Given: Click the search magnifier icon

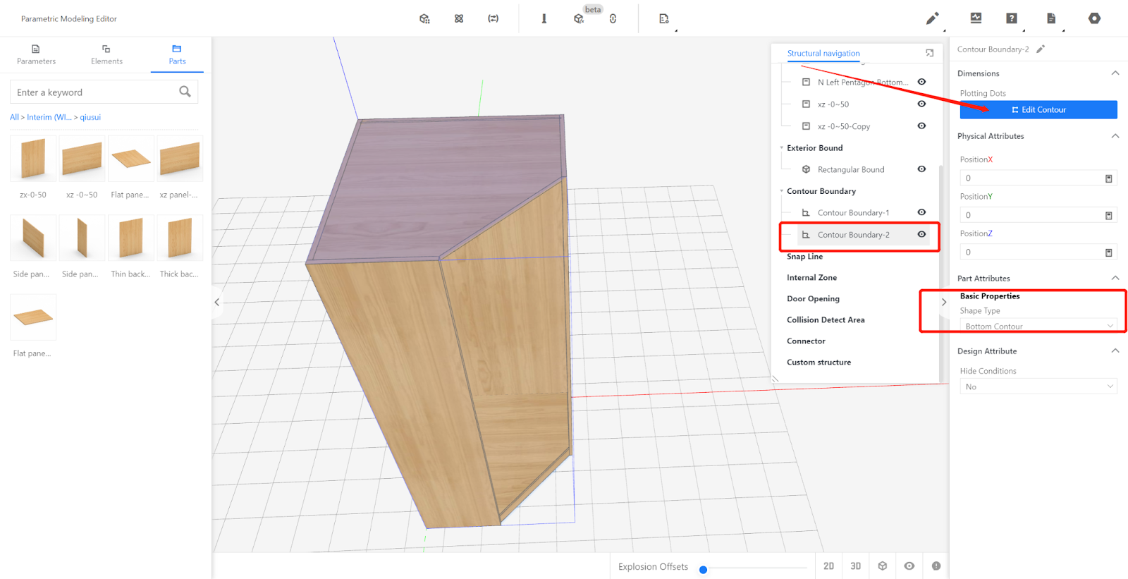Looking at the screenshot, I should pyautogui.click(x=185, y=92).
